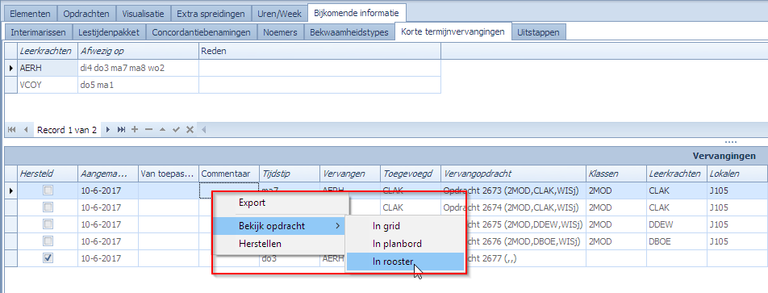Sort by Afwezig op column header
768x293 pixels.
click(138, 51)
